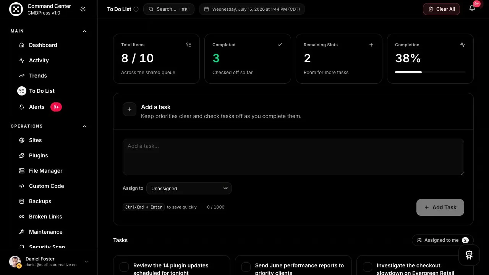489x275 pixels.
Task: Open the Assign to Unassigned dropdown
Action: [189, 188]
